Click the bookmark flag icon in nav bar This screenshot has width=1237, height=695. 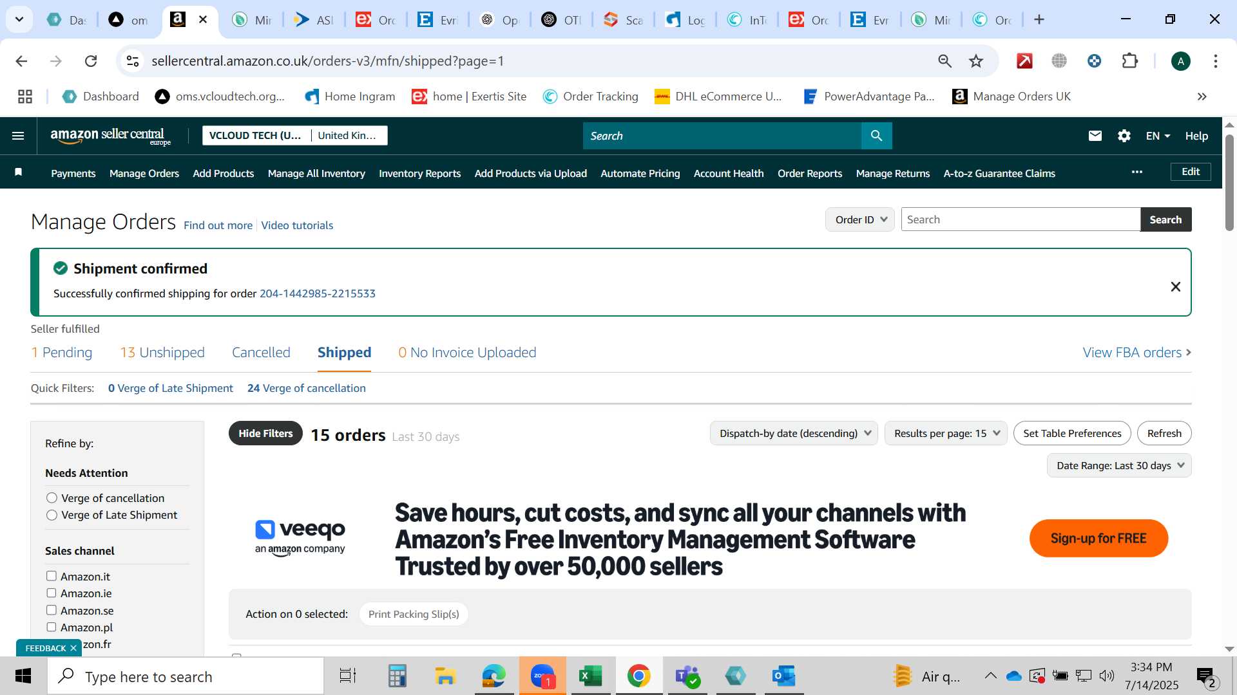click(x=19, y=172)
